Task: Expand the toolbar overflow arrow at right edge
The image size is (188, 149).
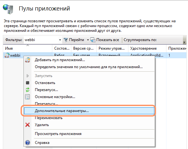Action: tap(185, 42)
